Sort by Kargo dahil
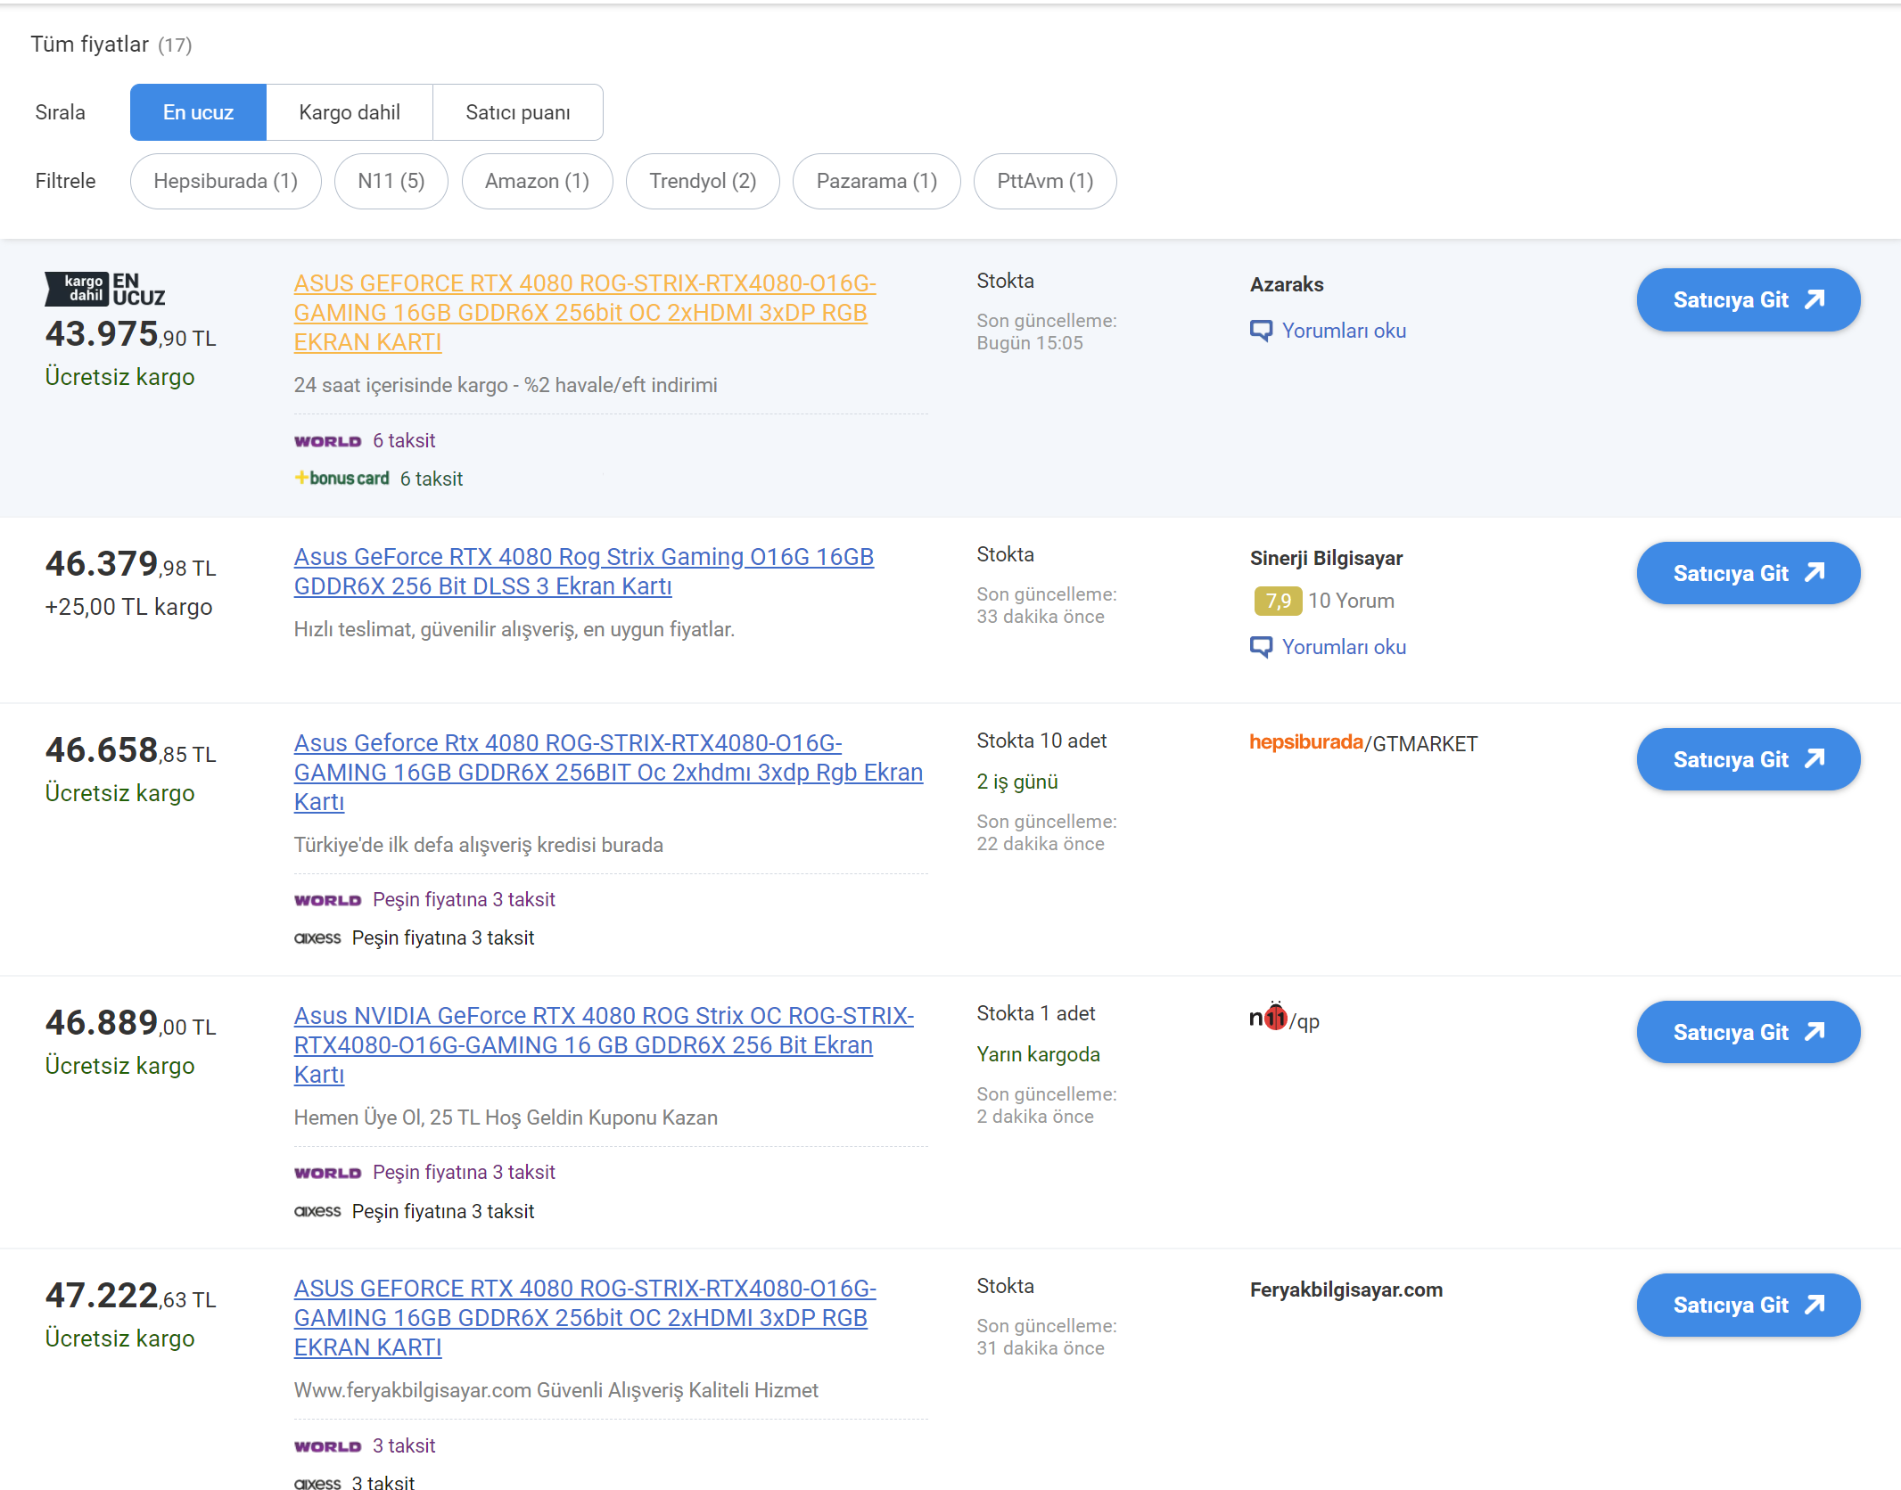The image size is (1901, 1490). pos(350,112)
